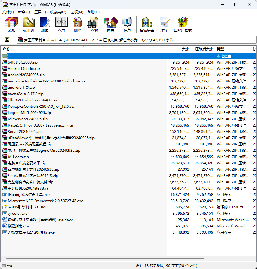Open the 文件(F) menu
Viewport: 257px width, 269px height.
(8, 12)
